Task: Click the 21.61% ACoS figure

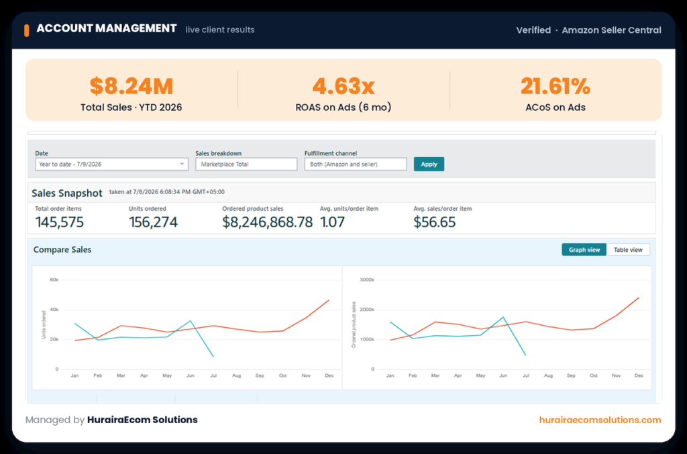Action: pyautogui.click(x=556, y=86)
